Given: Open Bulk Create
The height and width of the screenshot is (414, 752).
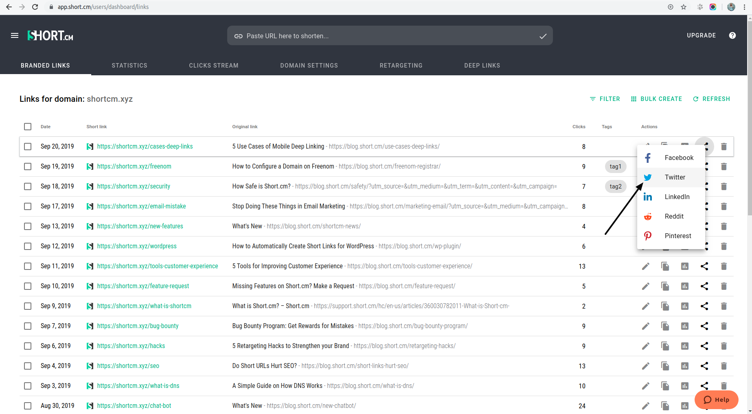Looking at the screenshot, I should (656, 99).
